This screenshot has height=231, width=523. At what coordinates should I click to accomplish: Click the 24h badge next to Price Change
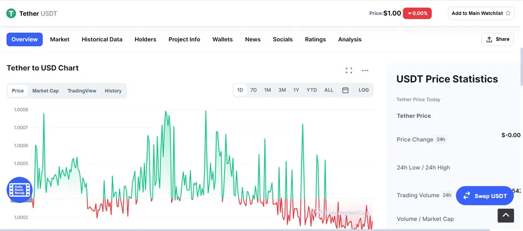[441, 139]
